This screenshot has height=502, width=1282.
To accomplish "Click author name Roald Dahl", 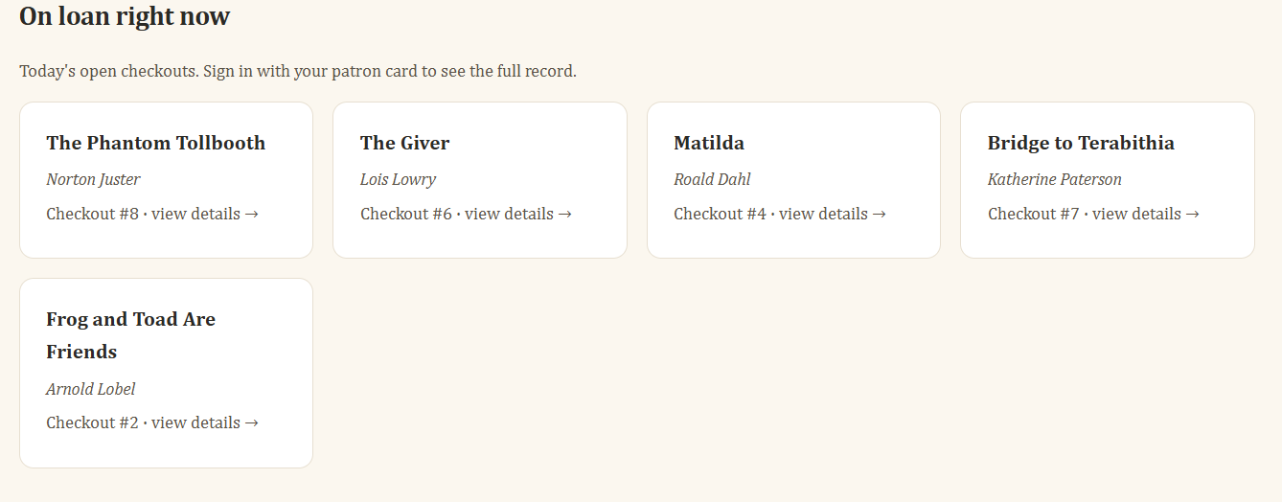I will [712, 179].
